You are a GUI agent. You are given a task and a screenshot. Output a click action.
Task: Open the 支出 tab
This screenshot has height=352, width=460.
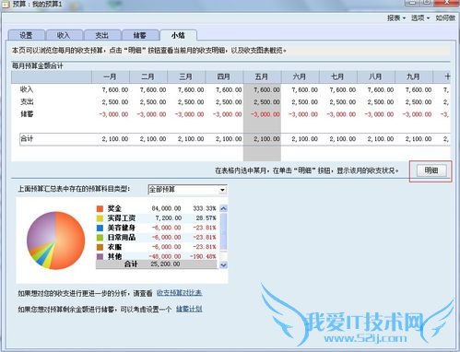point(101,35)
